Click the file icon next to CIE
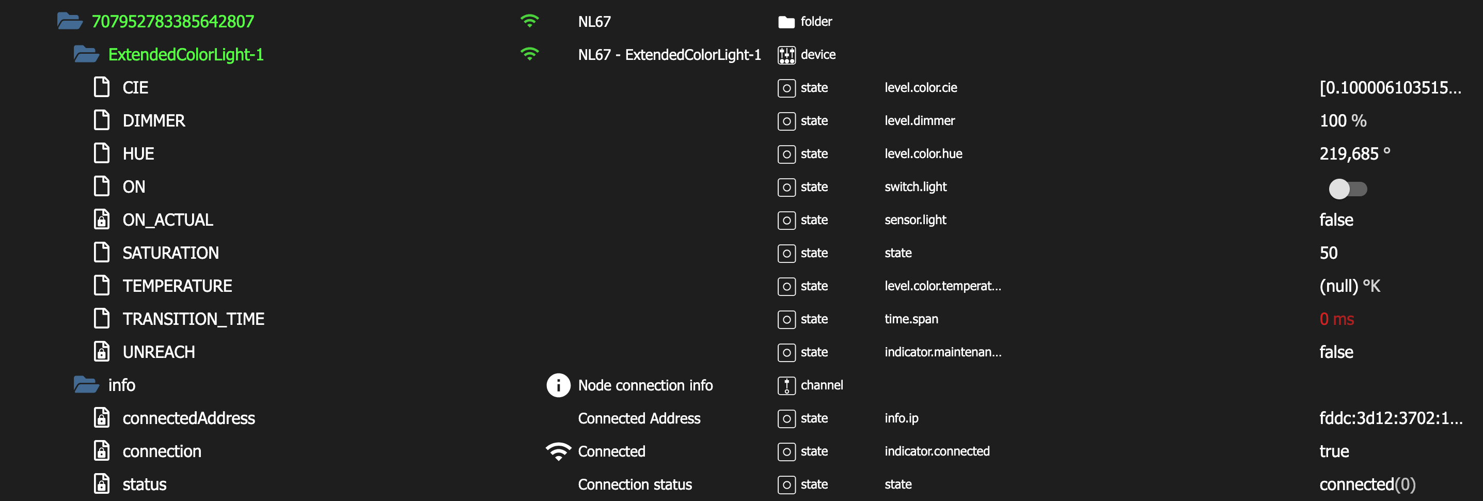Viewport: 1483px width, 501px height. point(102,87)
